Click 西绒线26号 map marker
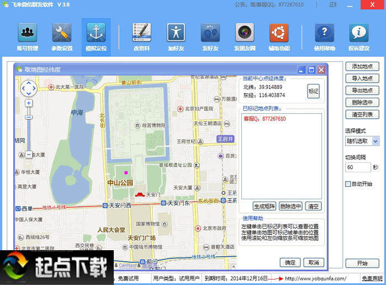Viewport: 386px width, 285px height. [x=20, y=237]
